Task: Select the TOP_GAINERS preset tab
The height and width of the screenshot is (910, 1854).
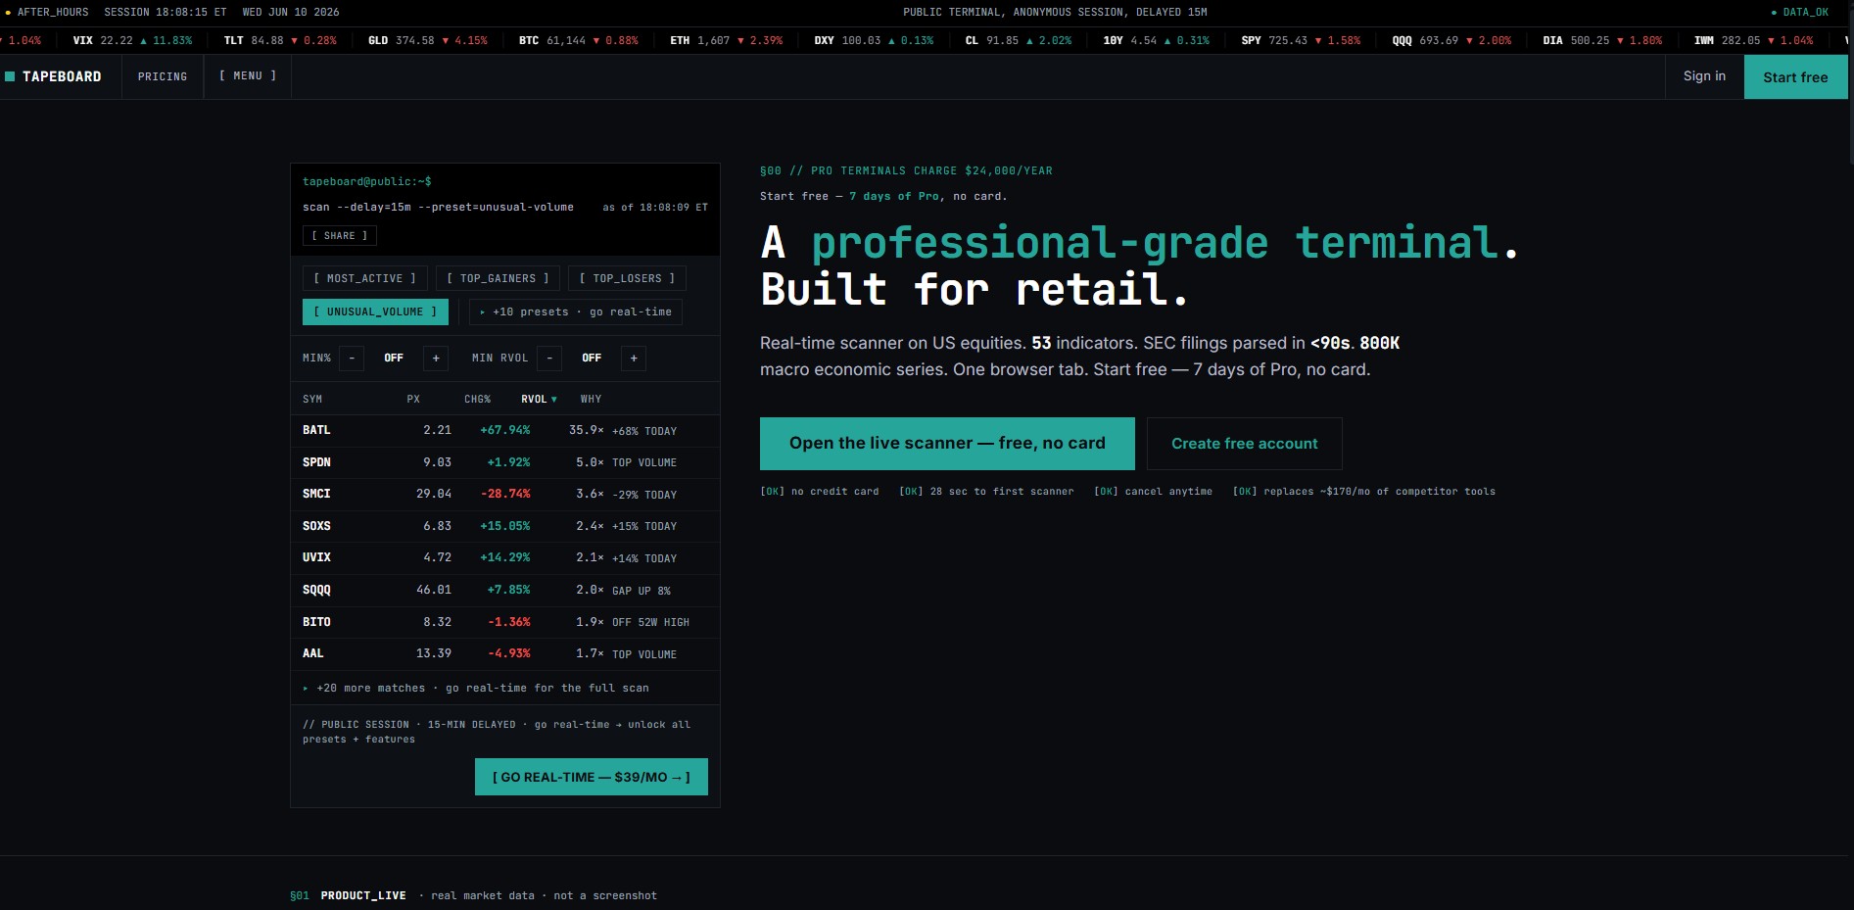Action: point(498,279)
